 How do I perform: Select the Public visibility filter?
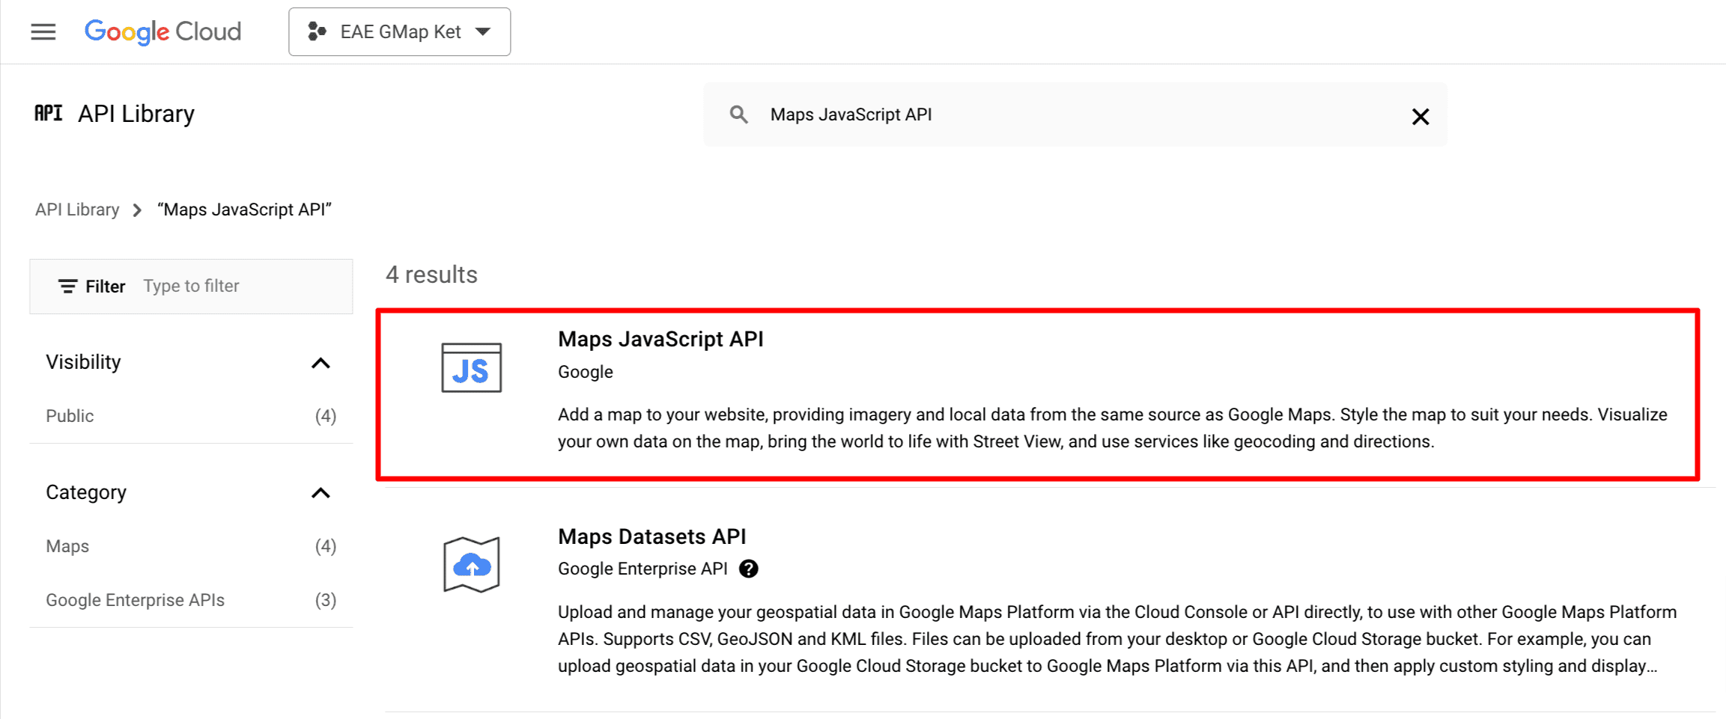pyautogui.click(x=191, y=416)
